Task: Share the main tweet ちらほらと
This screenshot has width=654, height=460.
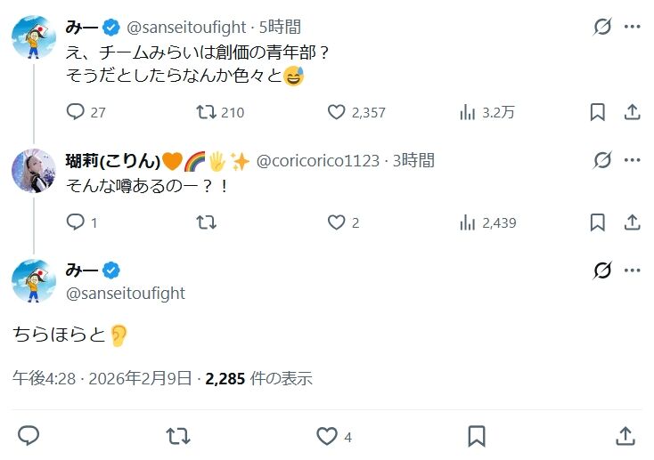Action: pyautogui.click(x=625, y=436)
